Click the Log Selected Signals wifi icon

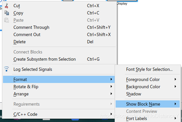[7, 69]
